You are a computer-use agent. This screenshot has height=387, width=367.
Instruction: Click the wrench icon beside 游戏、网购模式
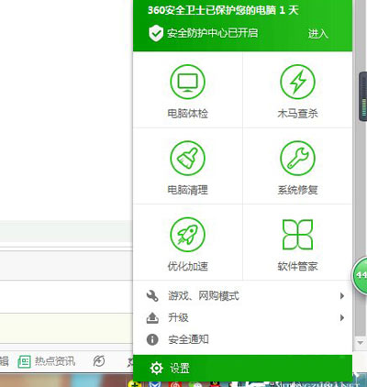[152, 296]
